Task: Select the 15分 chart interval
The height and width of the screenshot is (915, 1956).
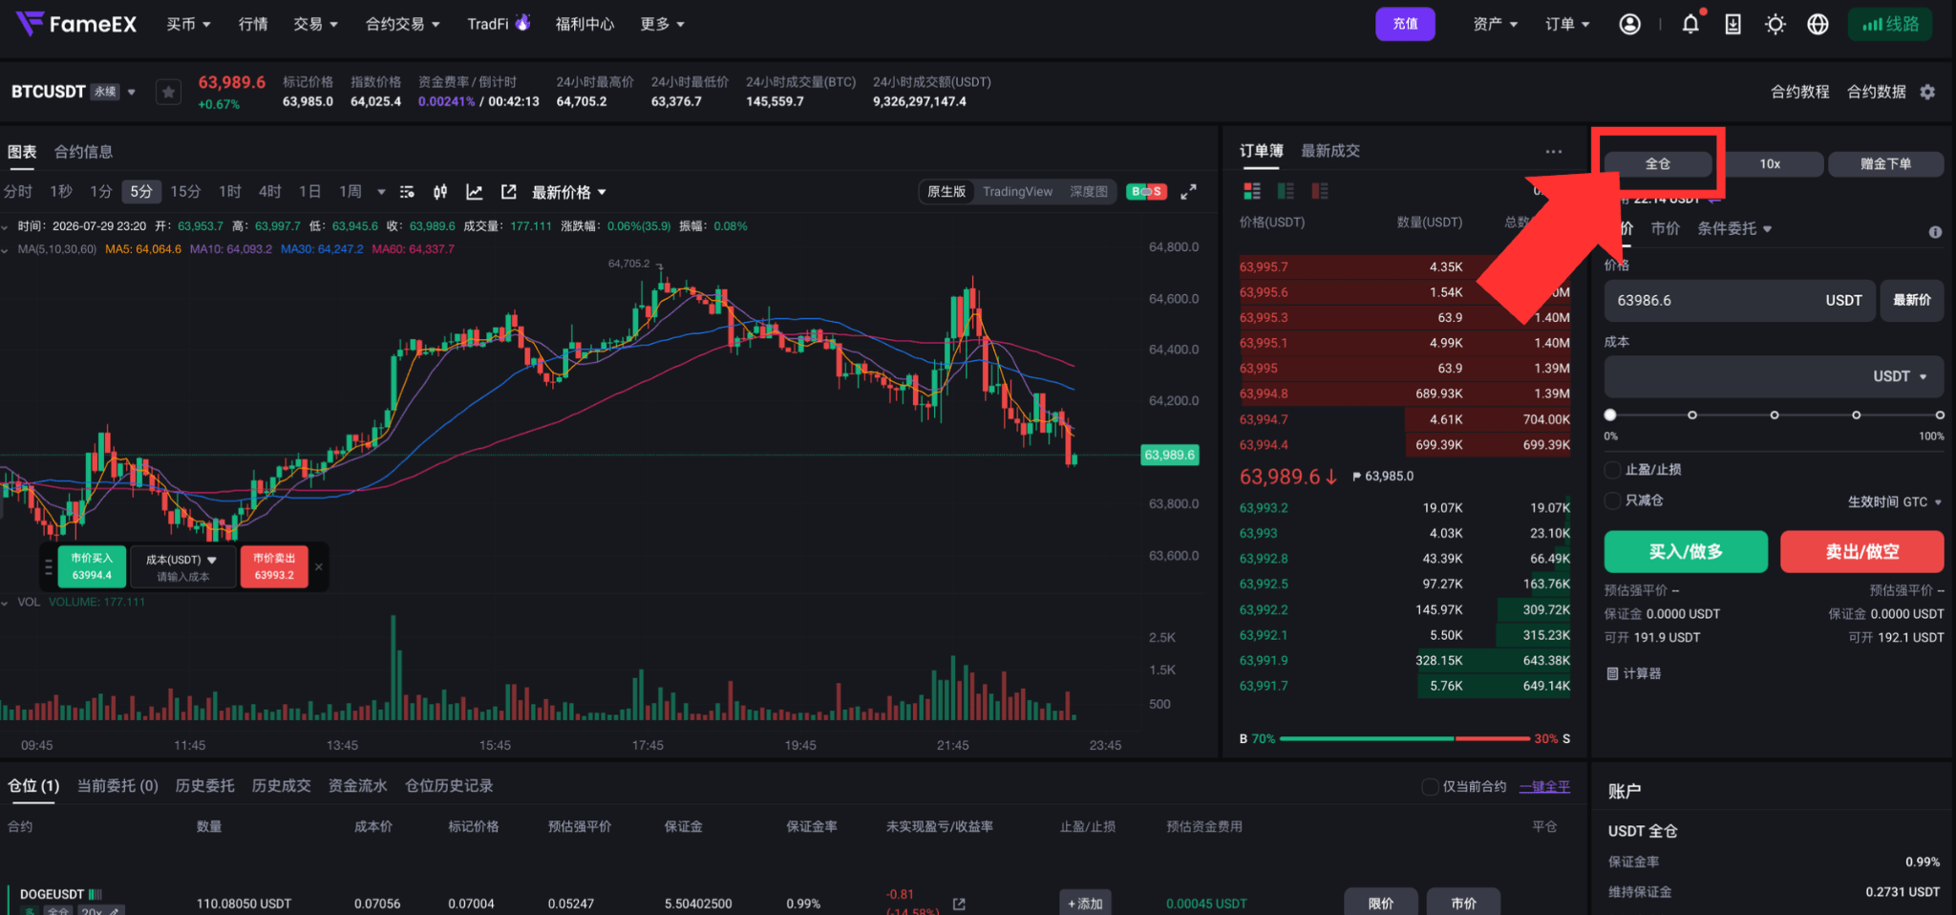Action: coord(185,192)
